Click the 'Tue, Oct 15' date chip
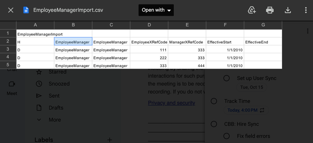The height and width of the screenshot is (143, 313). click(x=252, y=87)
